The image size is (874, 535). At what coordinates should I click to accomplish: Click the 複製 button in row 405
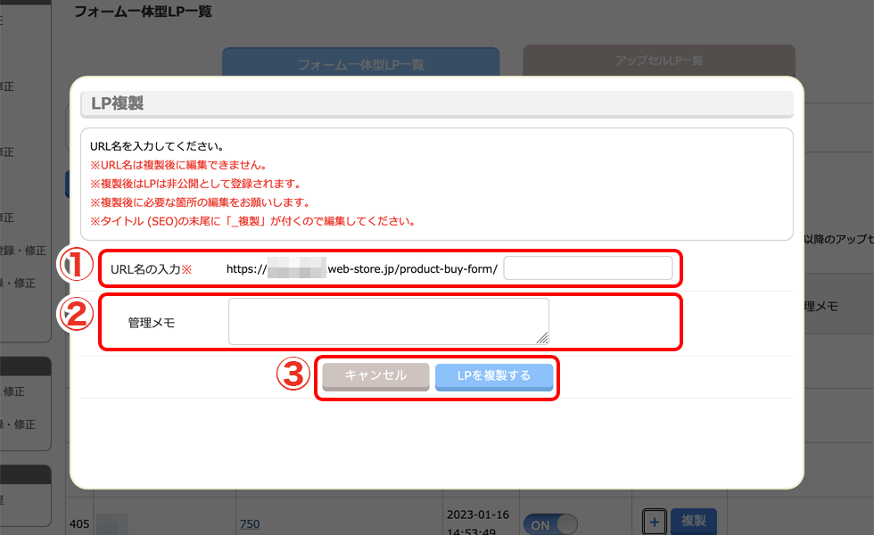tap(694, 521)
